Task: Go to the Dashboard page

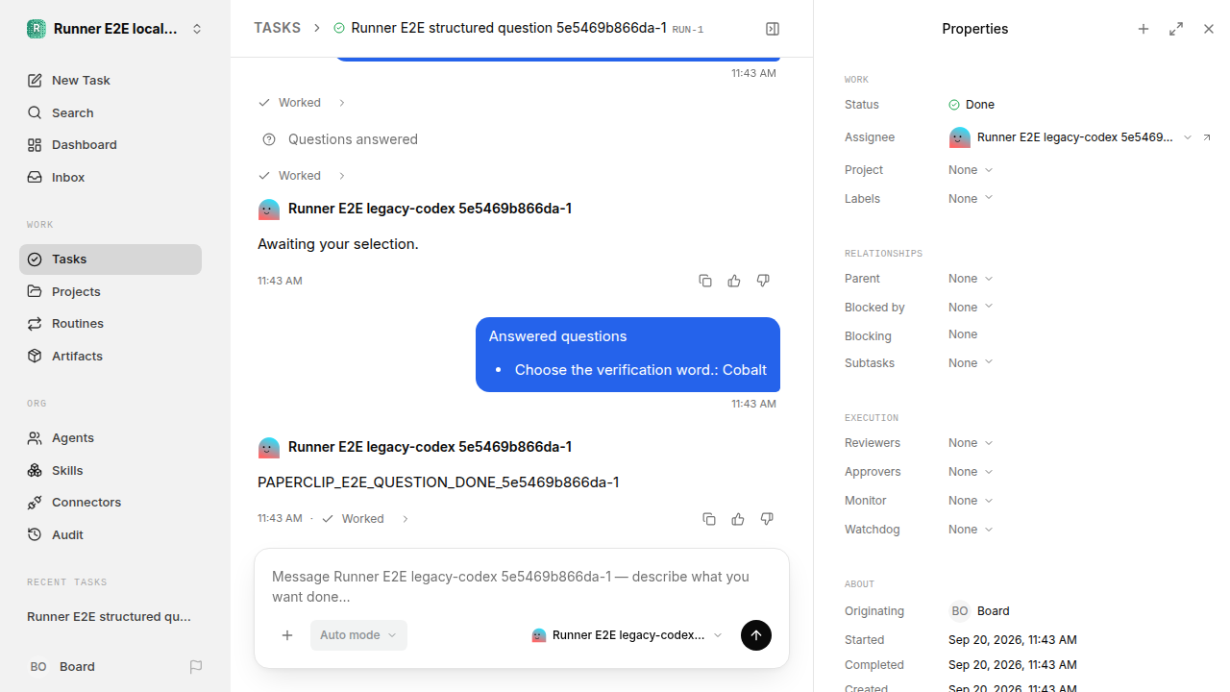Action: click(111, 144)
